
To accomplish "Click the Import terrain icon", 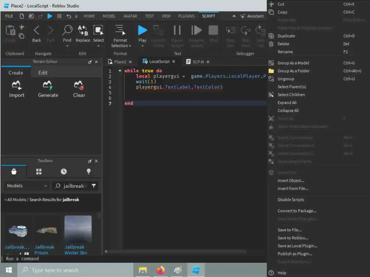I will [x=17, y=85].
